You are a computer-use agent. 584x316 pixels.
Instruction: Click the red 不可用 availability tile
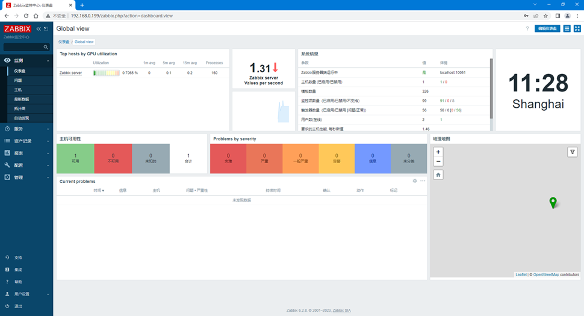pos(113,158)
